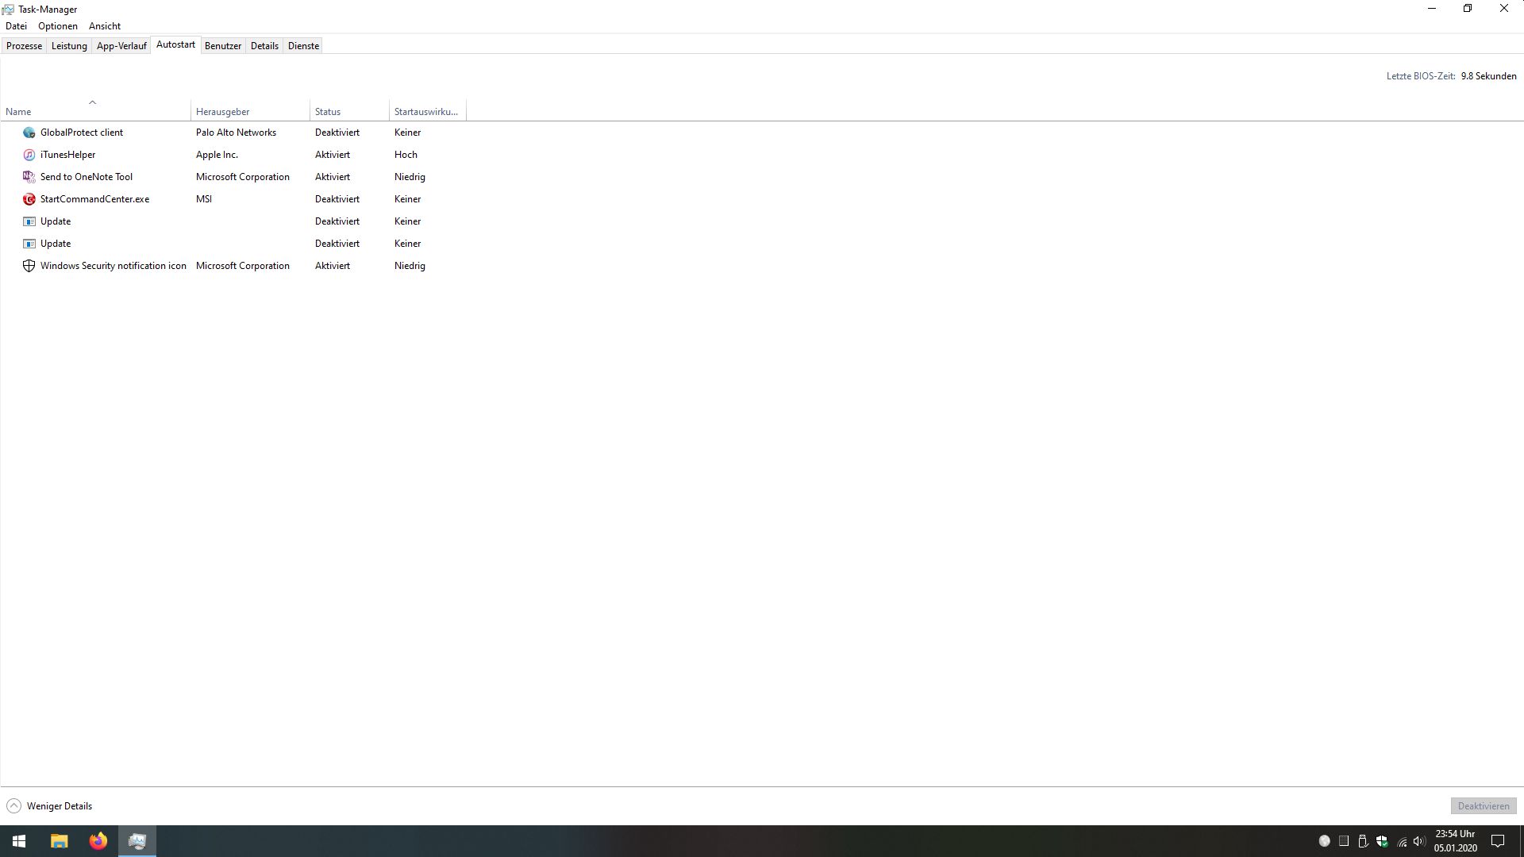Click the Deaktivieren button
This screenshot has height=857, width=1524.
(x=1483, y=806)
